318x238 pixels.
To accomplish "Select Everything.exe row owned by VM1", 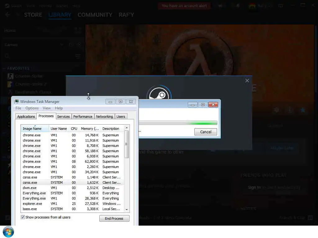I will pos(72,198).
